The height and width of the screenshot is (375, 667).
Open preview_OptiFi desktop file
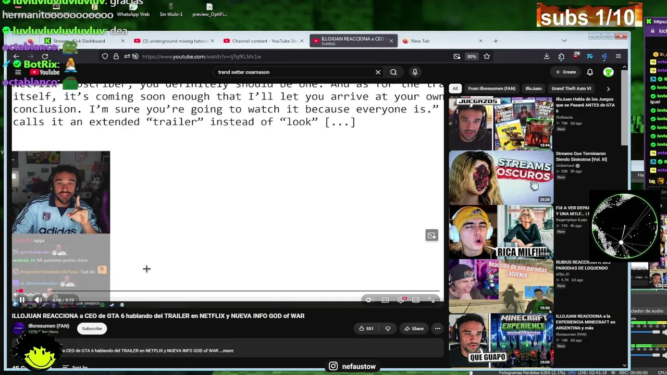(x=209, y=10)
